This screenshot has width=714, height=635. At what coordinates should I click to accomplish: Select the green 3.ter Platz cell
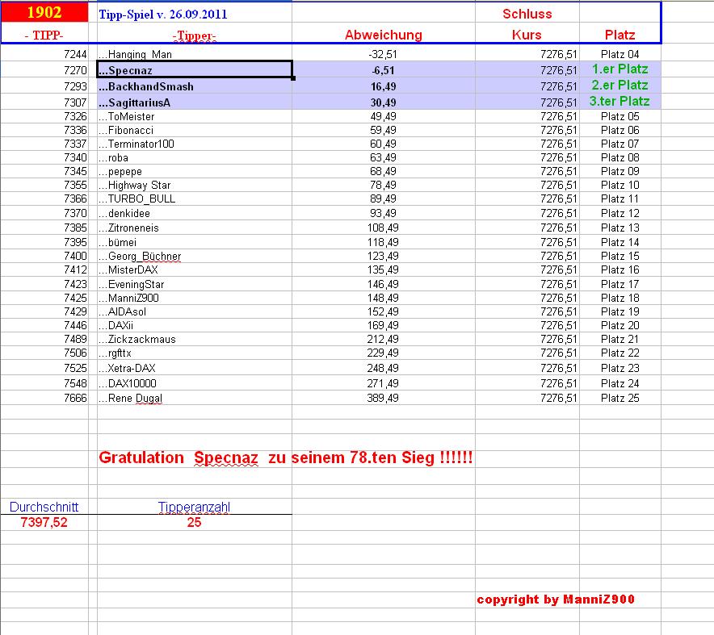(619, 101)
